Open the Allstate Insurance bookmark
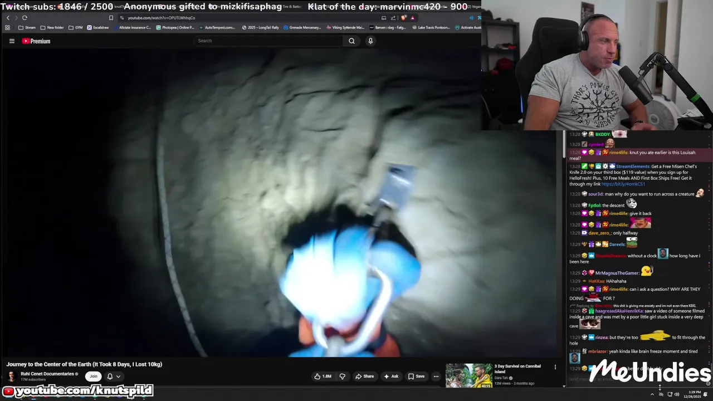This screenshot has height=401, width=713. click(x=132, y=27)
